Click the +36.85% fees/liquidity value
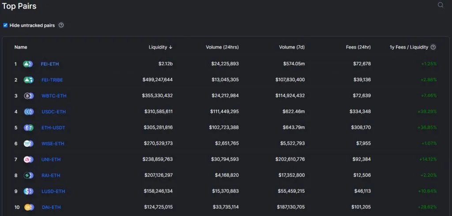The image size is (452, 216). (427, 127)
